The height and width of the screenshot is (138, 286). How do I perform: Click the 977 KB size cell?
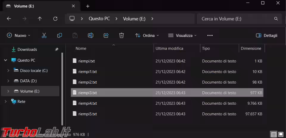pyautogui.click(x=256, y=93)
